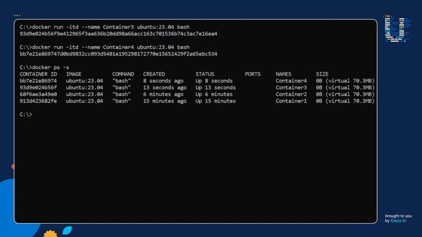
Task: Select container ID 93d9e024b56f
Action: click(38, 88)
